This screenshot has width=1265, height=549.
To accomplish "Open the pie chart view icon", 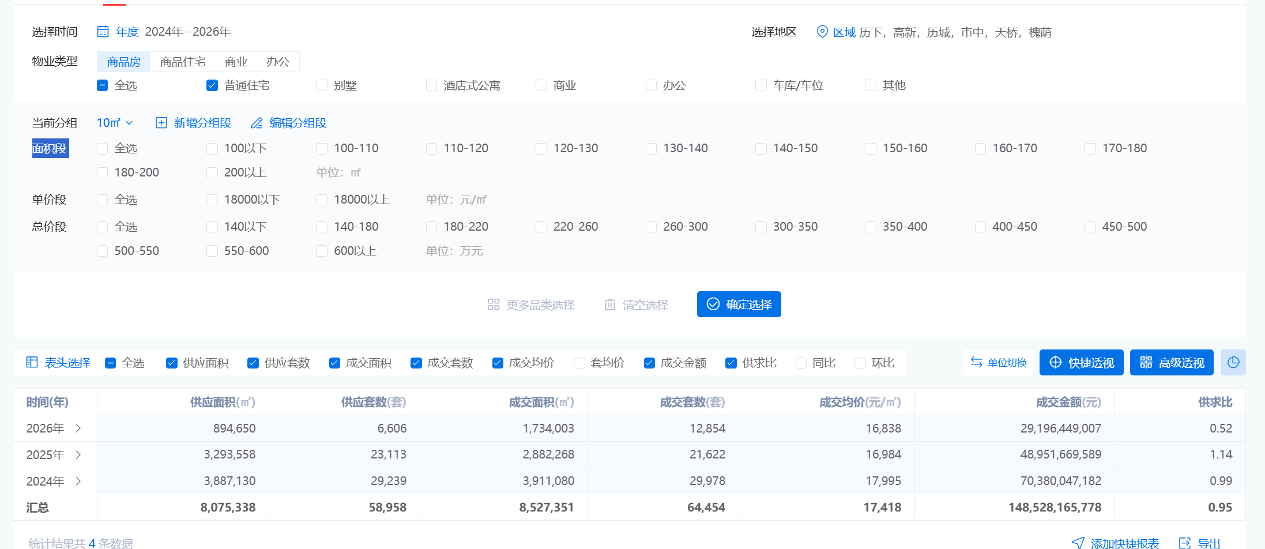I will click(1233, 362).
